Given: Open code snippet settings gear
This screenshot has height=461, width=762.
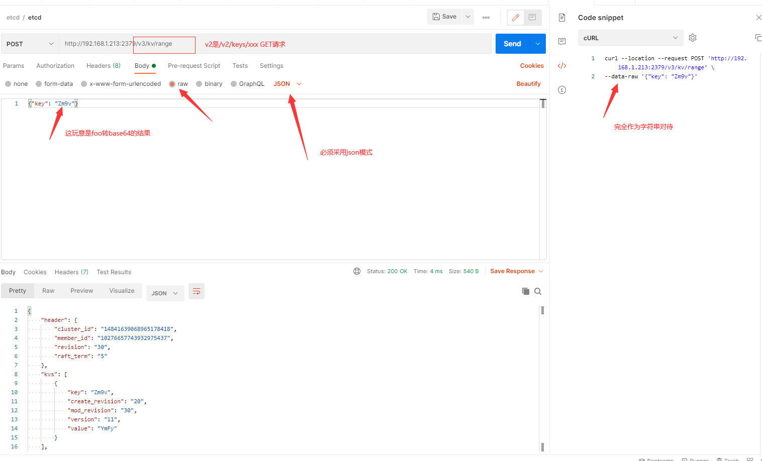Looking at the screenshot, I should click(693, 38).
